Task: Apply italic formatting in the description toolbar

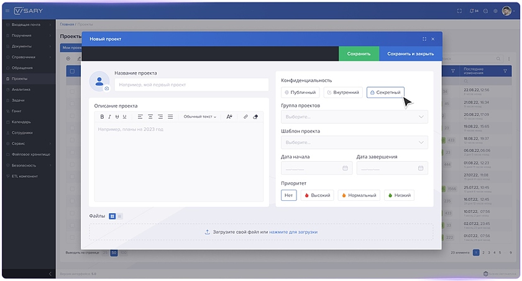Action: click(110, 116)
